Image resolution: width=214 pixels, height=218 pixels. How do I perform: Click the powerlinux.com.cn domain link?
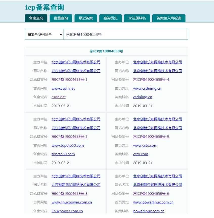(x=149, y=211)
